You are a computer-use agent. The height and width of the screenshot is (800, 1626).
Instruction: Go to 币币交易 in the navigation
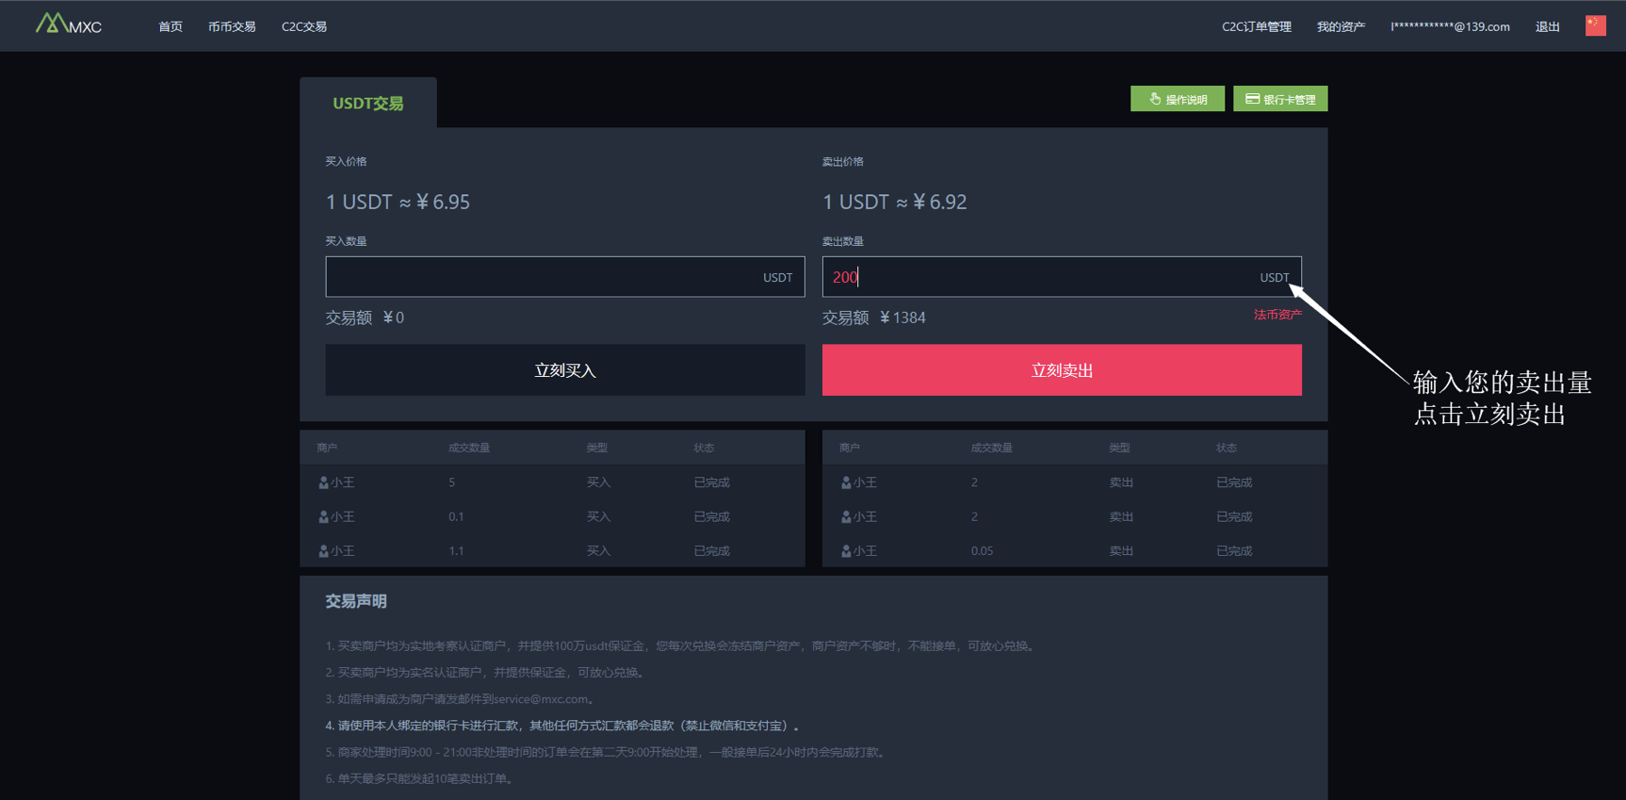click(x=232, y=26)
